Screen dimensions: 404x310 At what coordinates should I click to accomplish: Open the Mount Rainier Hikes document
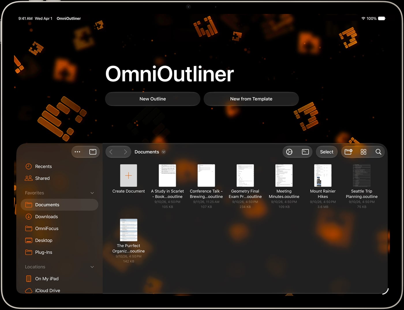pyautogui.click(x=323, y=186)
